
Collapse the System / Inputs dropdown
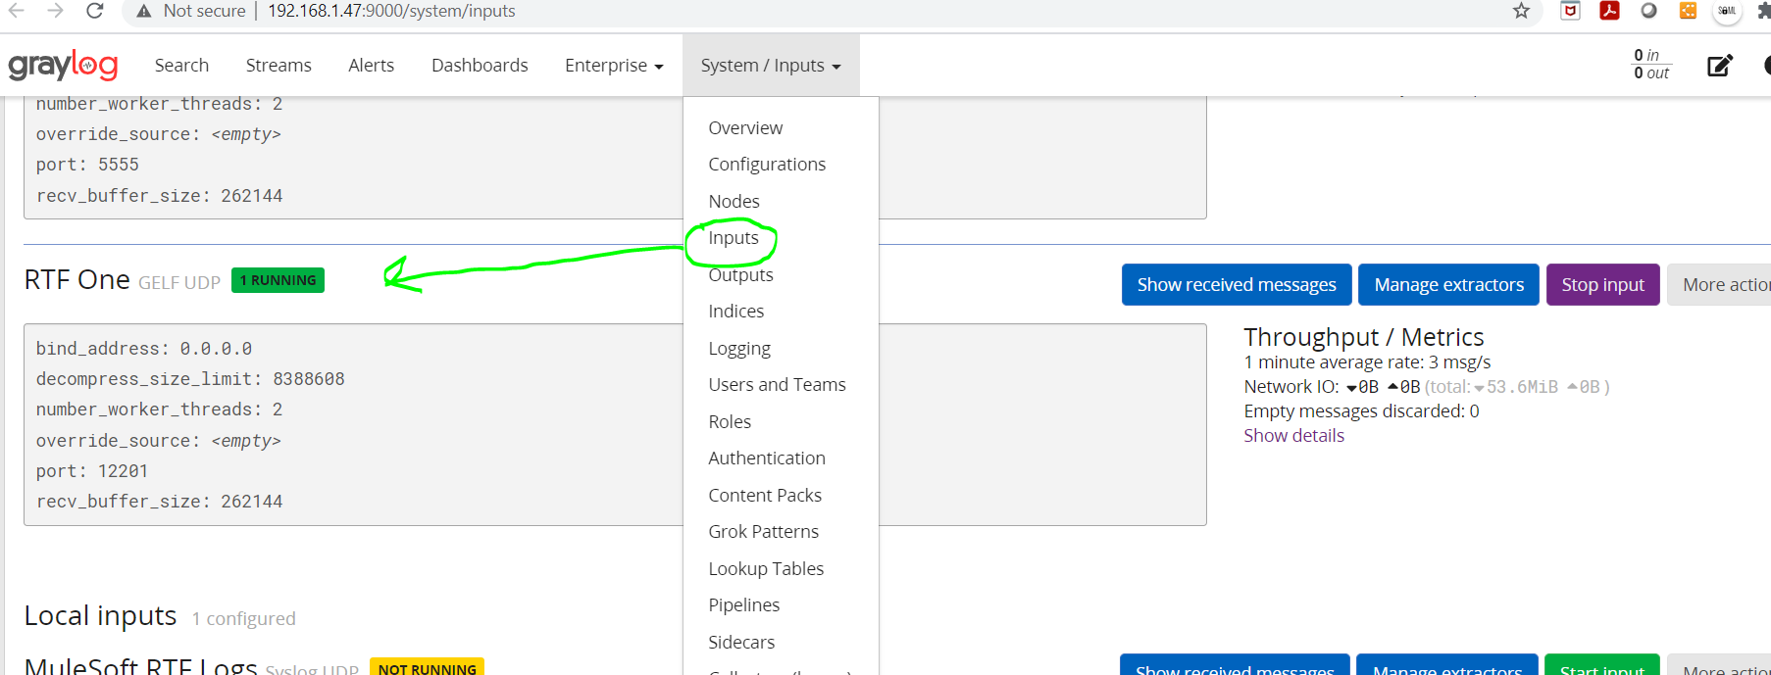[x=771, y=66]
